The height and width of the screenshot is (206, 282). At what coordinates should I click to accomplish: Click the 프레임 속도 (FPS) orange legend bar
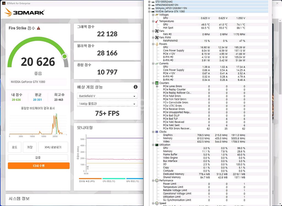90,179
